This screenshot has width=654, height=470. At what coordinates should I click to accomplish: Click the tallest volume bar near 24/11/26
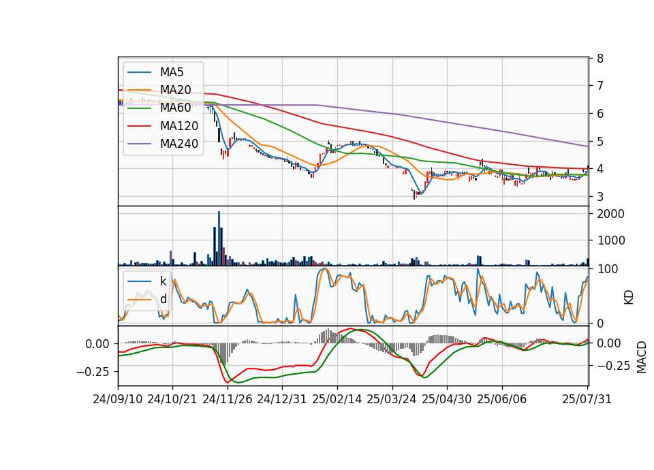click(219, 238)
